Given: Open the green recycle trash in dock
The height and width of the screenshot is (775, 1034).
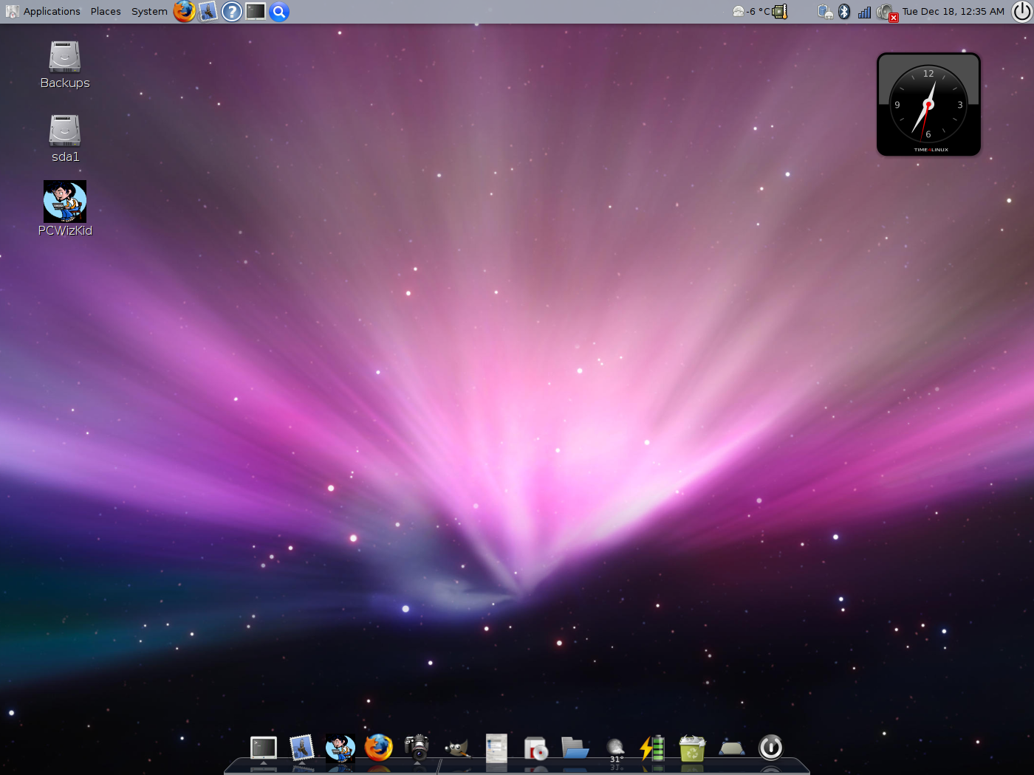Looking at the screenshot, I should click(692, 748).
